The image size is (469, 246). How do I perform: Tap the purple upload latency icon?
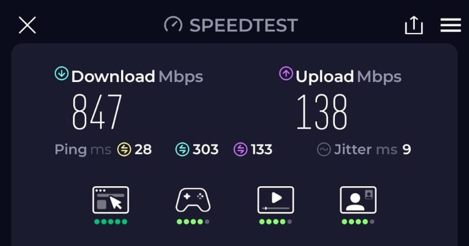[x=240, y=149]
